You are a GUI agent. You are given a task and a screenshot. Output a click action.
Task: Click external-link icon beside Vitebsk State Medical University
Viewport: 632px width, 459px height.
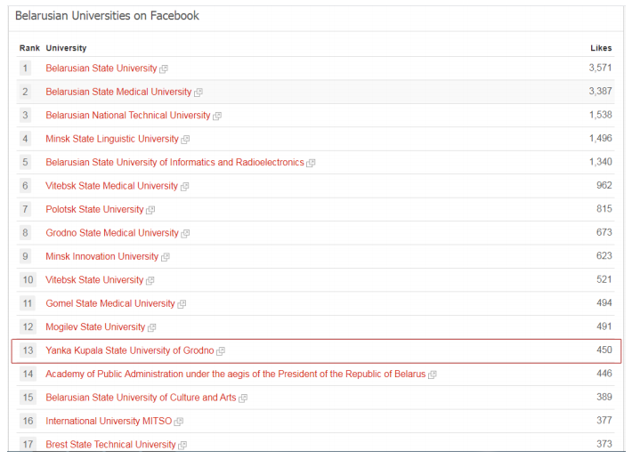coord(184,187)
